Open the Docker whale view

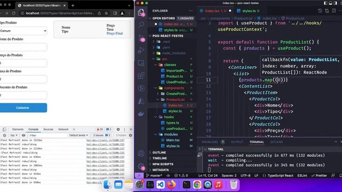141,114
